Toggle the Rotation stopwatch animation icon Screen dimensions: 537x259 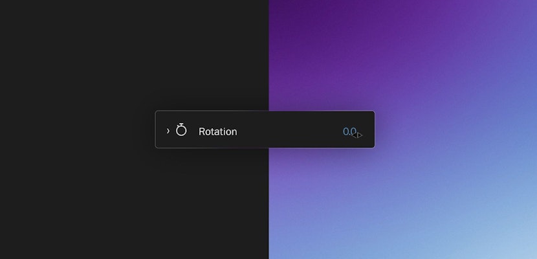click(x=181, y=130)
